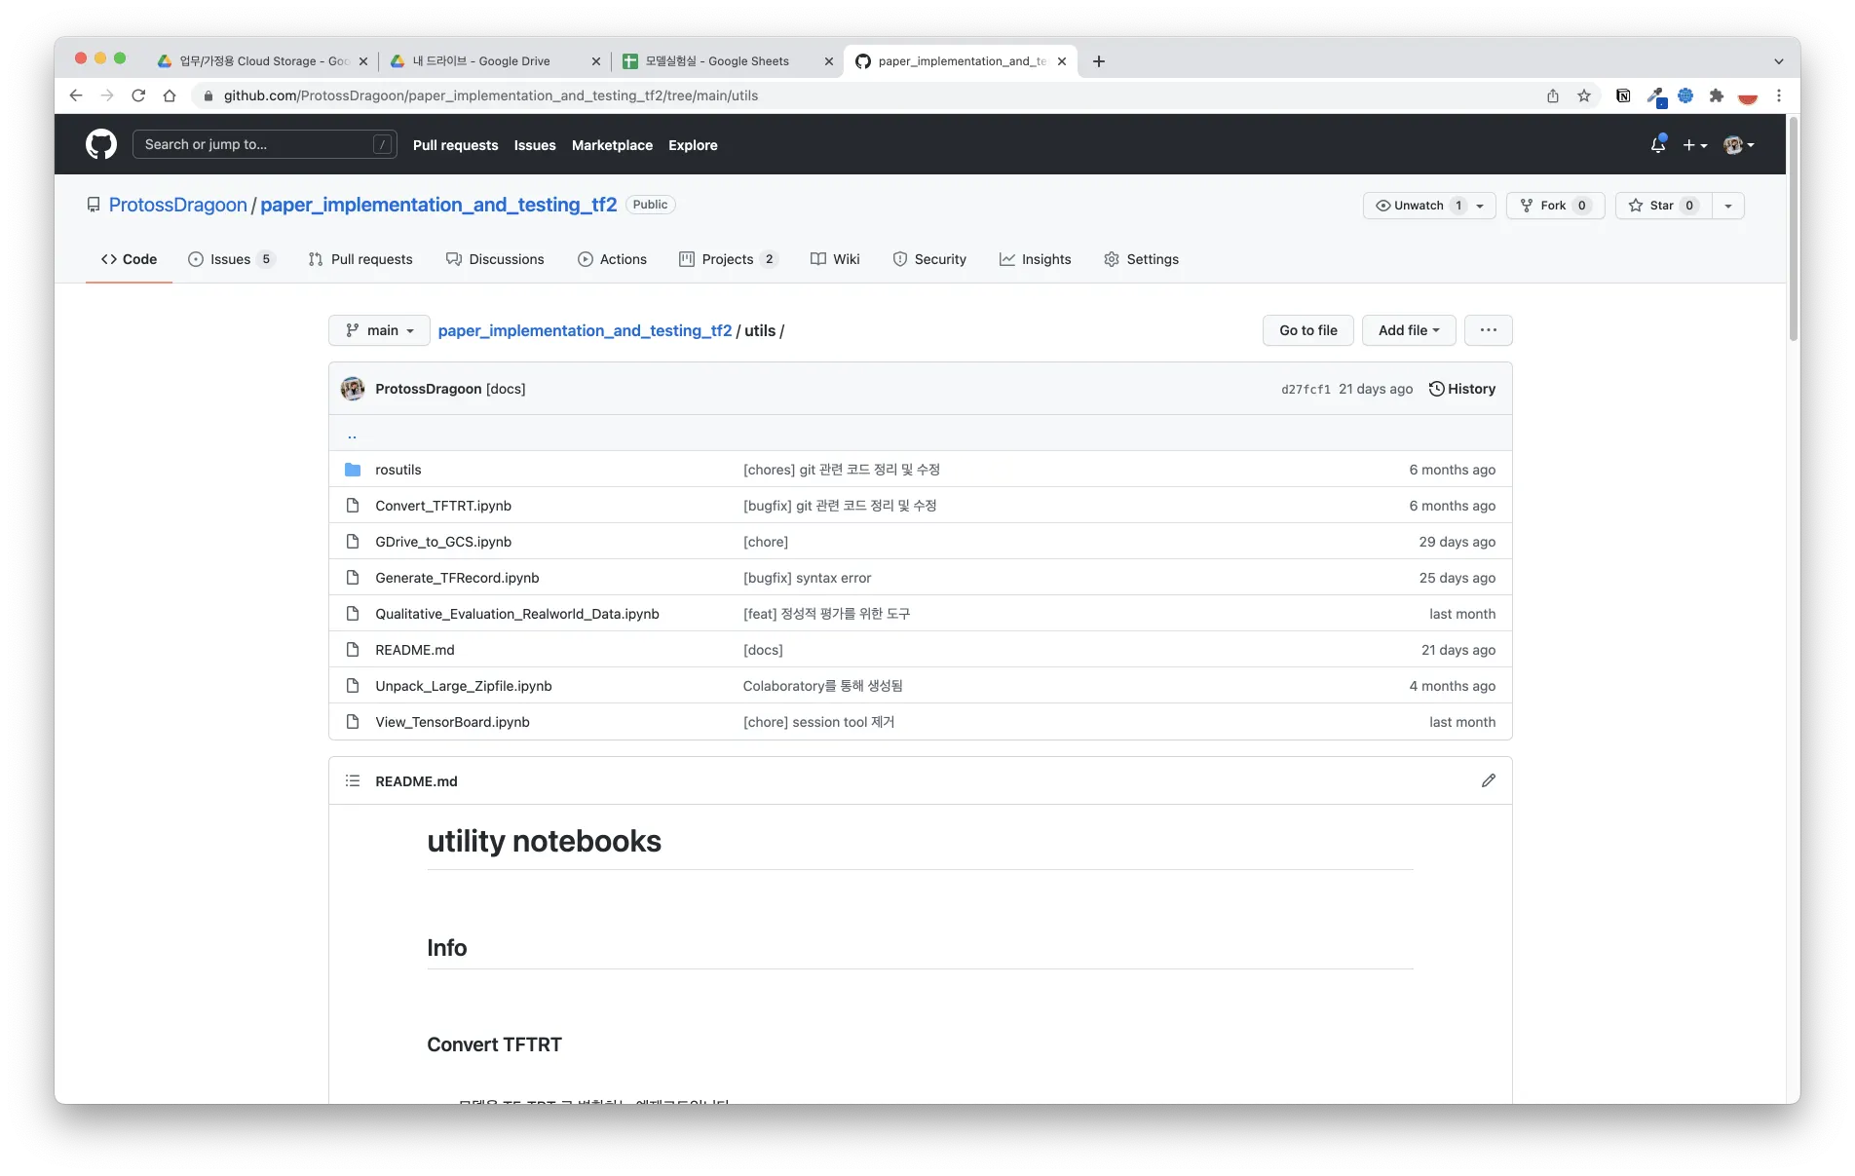Toggle the README table of contents icon
This screenshot has height=1176, width=1855.
(353, 781)
